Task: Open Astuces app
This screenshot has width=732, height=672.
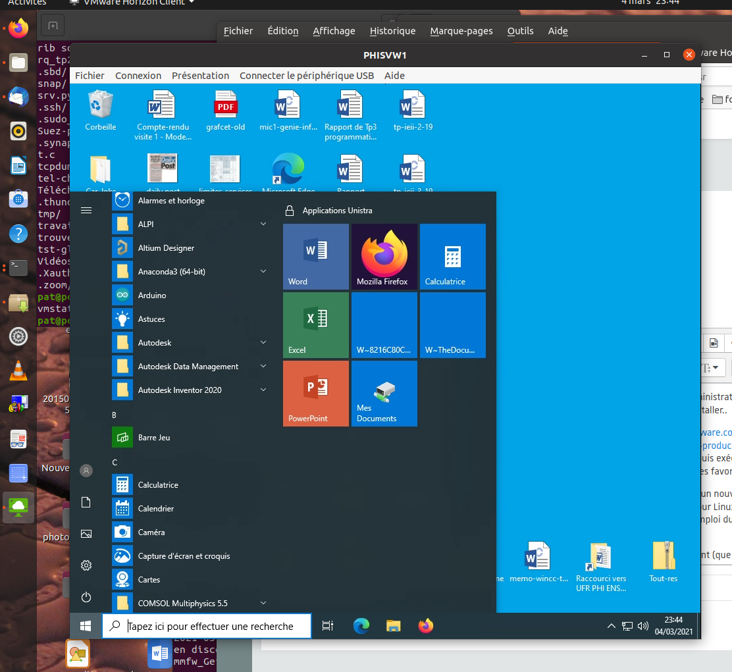Action: [x=192, y=319]
